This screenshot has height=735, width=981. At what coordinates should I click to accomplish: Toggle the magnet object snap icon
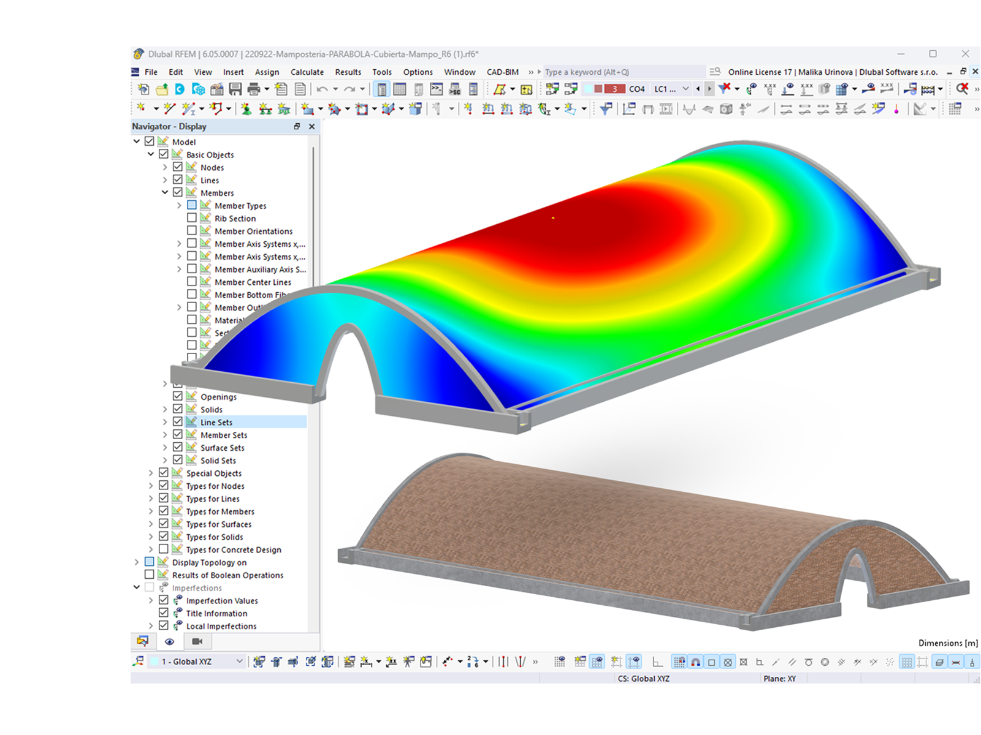coord(696,661)
